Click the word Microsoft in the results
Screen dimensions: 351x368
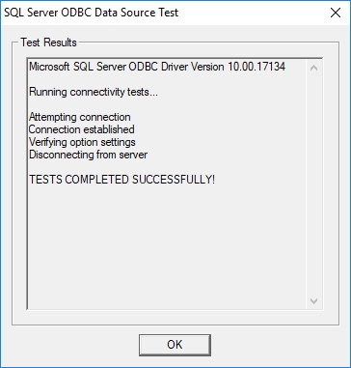(49, 67)
